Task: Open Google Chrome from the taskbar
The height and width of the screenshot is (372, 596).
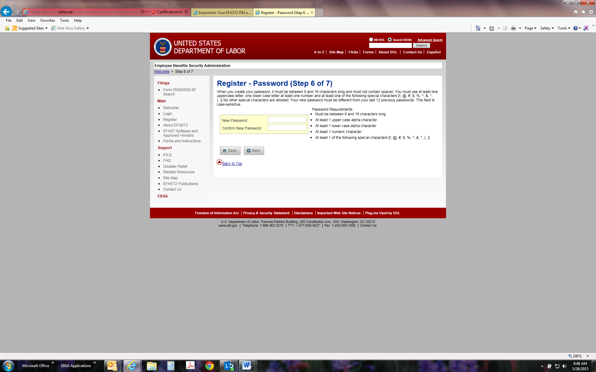Action: (x=210, y=366)
